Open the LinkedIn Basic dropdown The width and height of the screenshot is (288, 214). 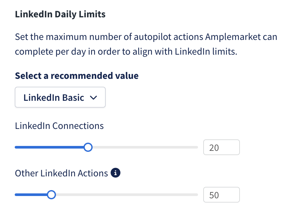pyautogui.click(x=60, y=97)
